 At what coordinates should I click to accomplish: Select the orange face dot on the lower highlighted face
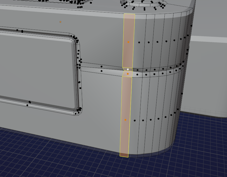125,119
